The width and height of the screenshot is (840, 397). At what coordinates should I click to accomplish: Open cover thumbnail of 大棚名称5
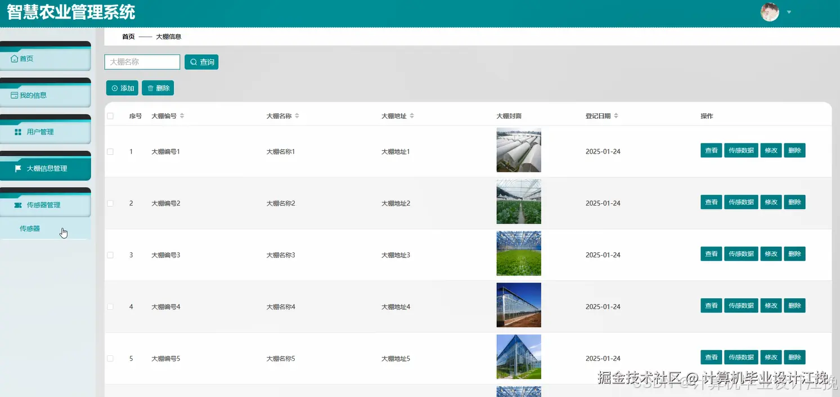519,357
